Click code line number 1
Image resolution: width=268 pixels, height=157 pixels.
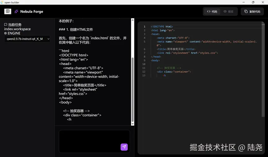pyautogui.click(x=144, y=27)
